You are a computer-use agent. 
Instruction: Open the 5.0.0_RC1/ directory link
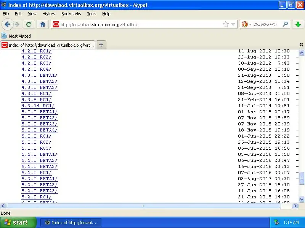tap(36, 136)
